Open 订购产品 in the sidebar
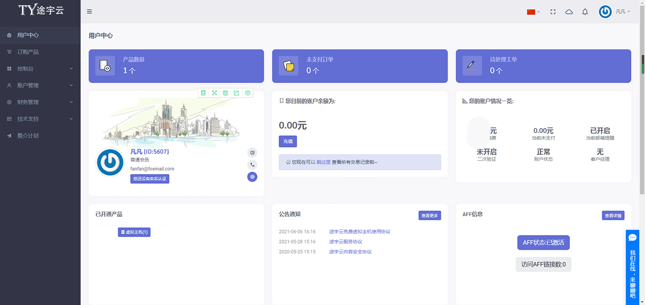Screen dimensions: 645x305 pos(40,52)
